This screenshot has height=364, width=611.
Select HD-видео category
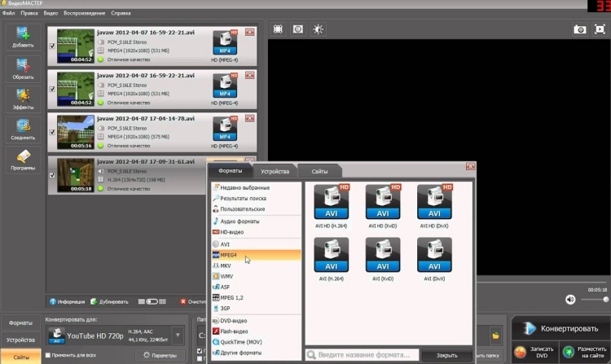pos(257,232)
